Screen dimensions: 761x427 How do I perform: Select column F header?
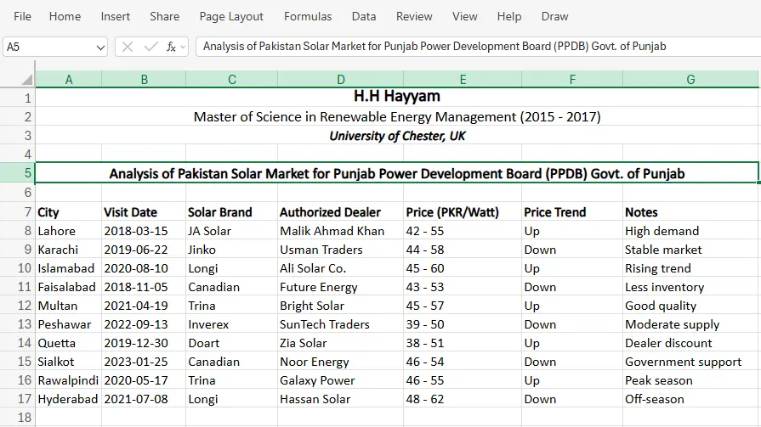coord(573,80)
